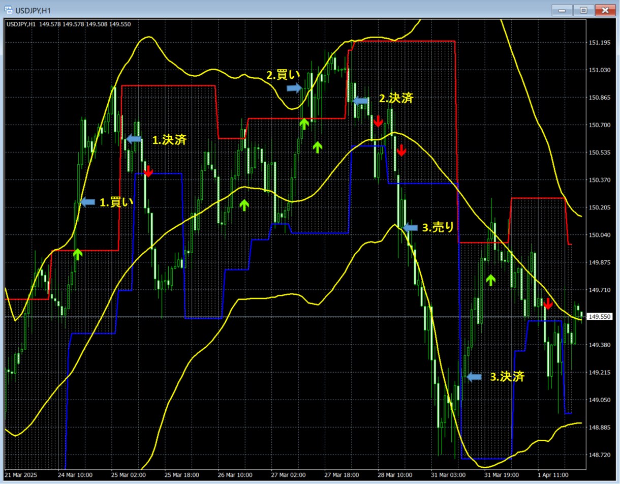
Task: Click the 27 Mar 02:00 time label
Action: tap(288, 474)
